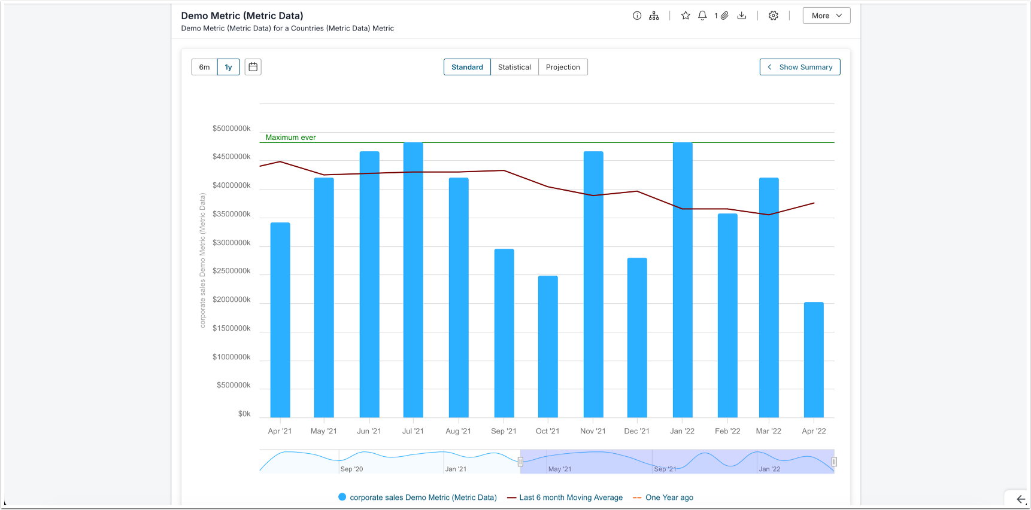Download the chart using download icon
1031x510 pixels.
(742, 16)
